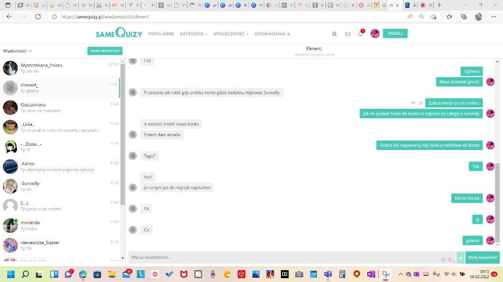503x282 pixels.
Task: Click the search magnifier icon in header
Action: click(x=335, y=34)
